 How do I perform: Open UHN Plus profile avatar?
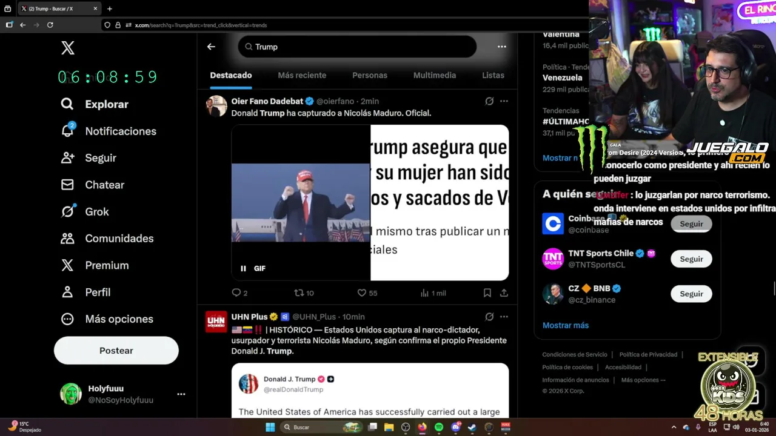(216, 322)
